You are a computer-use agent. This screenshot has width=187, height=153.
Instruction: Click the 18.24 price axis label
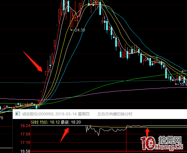pos(25,126)
